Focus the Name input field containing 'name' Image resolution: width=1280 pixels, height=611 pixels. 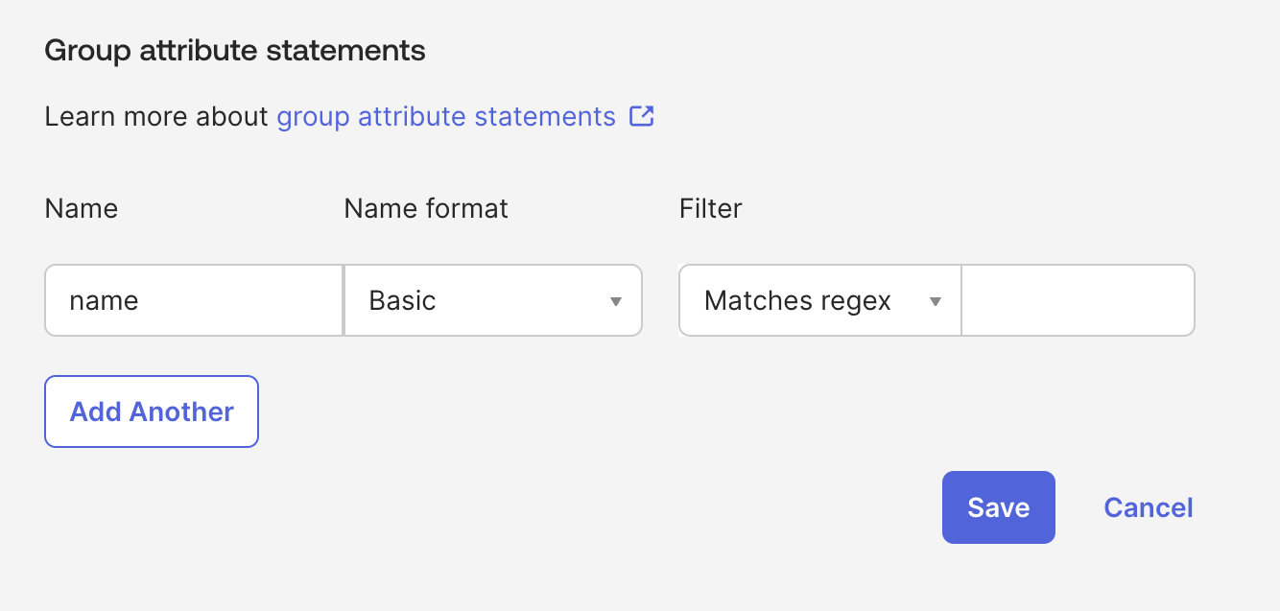click(x=194, y=301)
